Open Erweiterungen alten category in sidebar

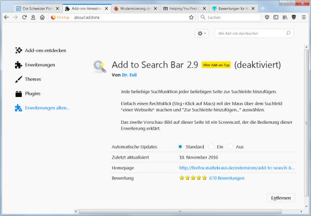pyautogui.click(x=42, y=108)
